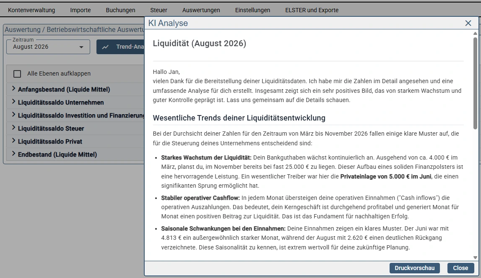Click the dialog scrollbar up arrow

click(x=475, y=33)
